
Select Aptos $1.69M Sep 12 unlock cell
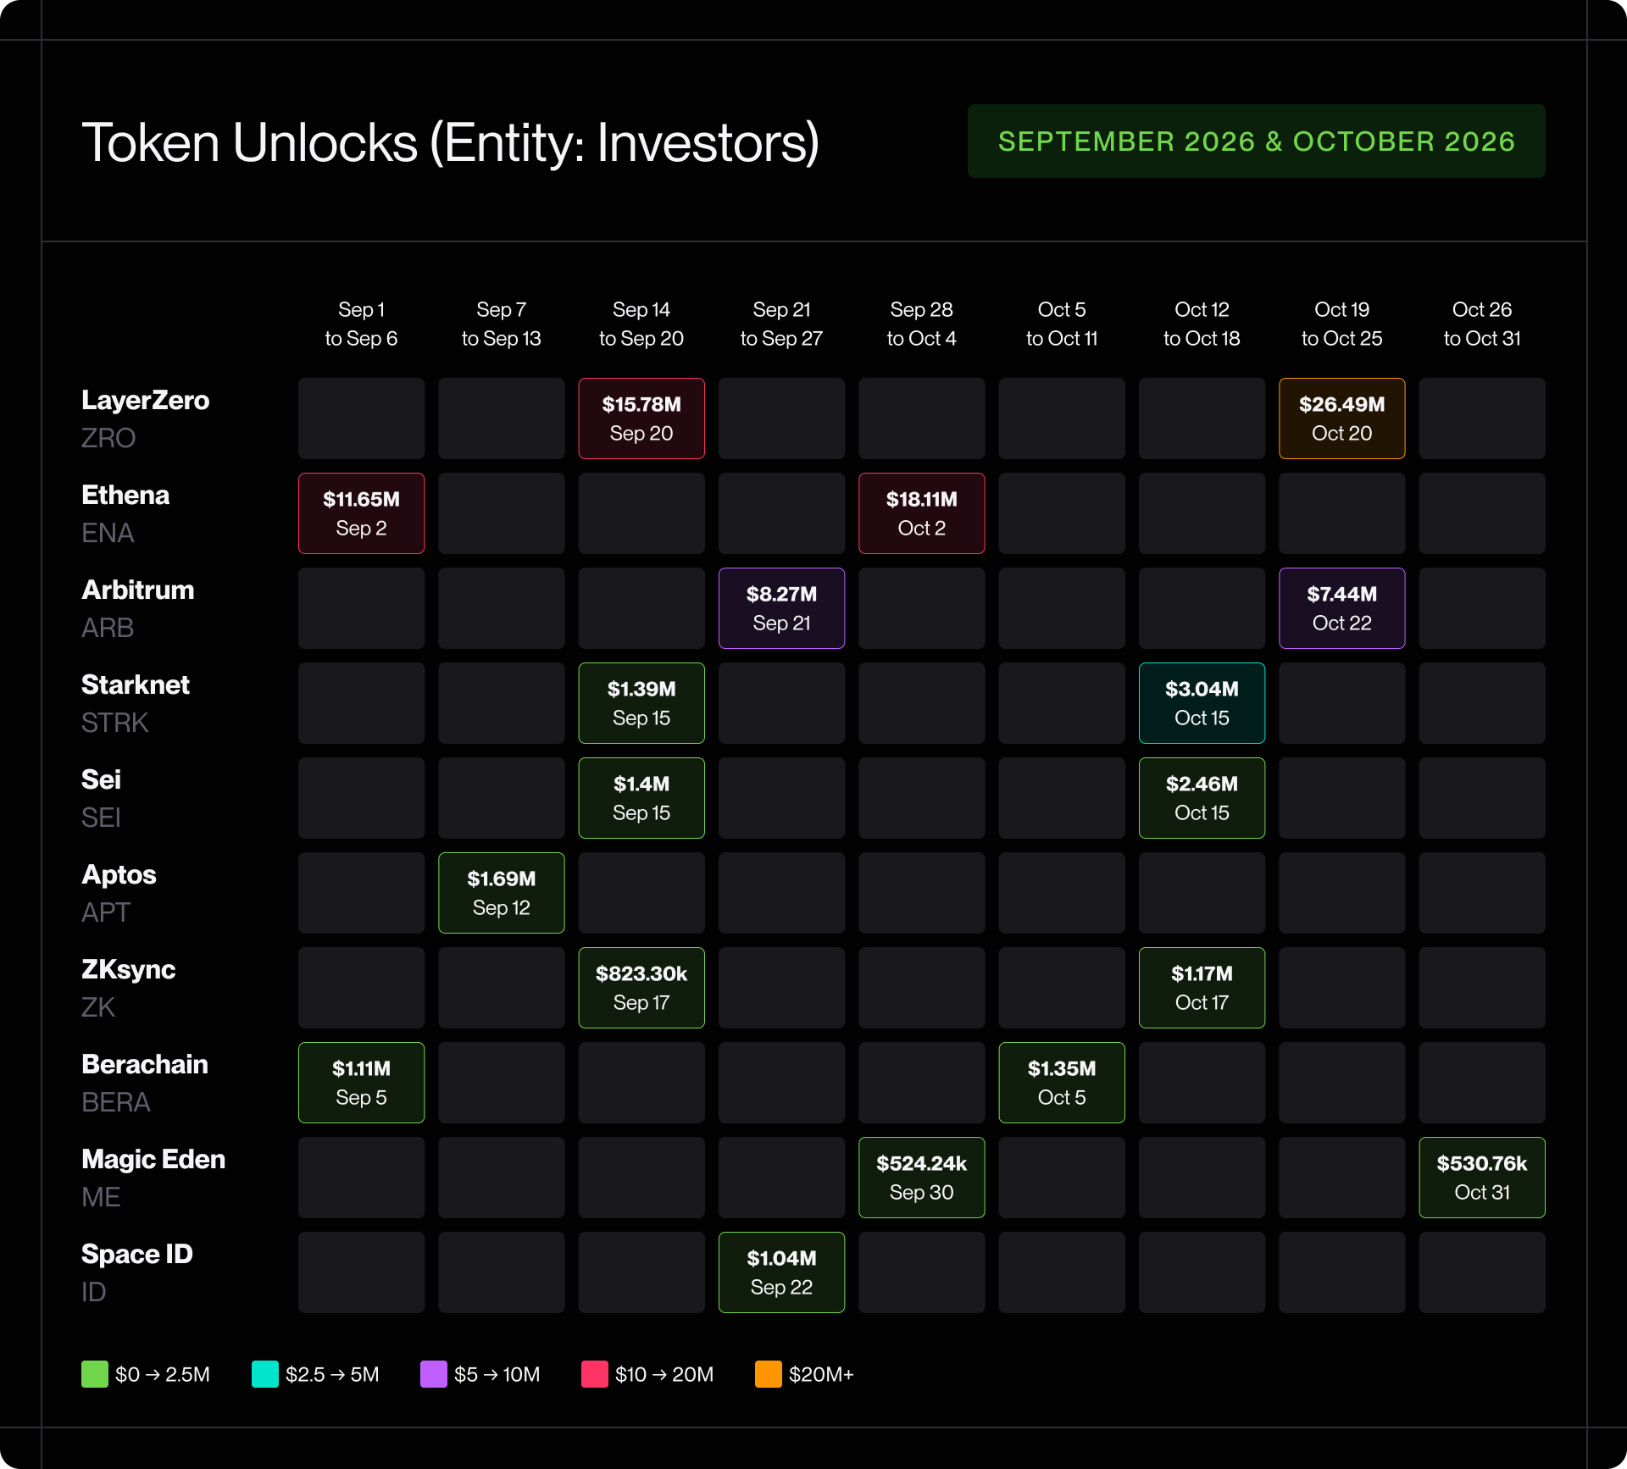click(502, 893)
